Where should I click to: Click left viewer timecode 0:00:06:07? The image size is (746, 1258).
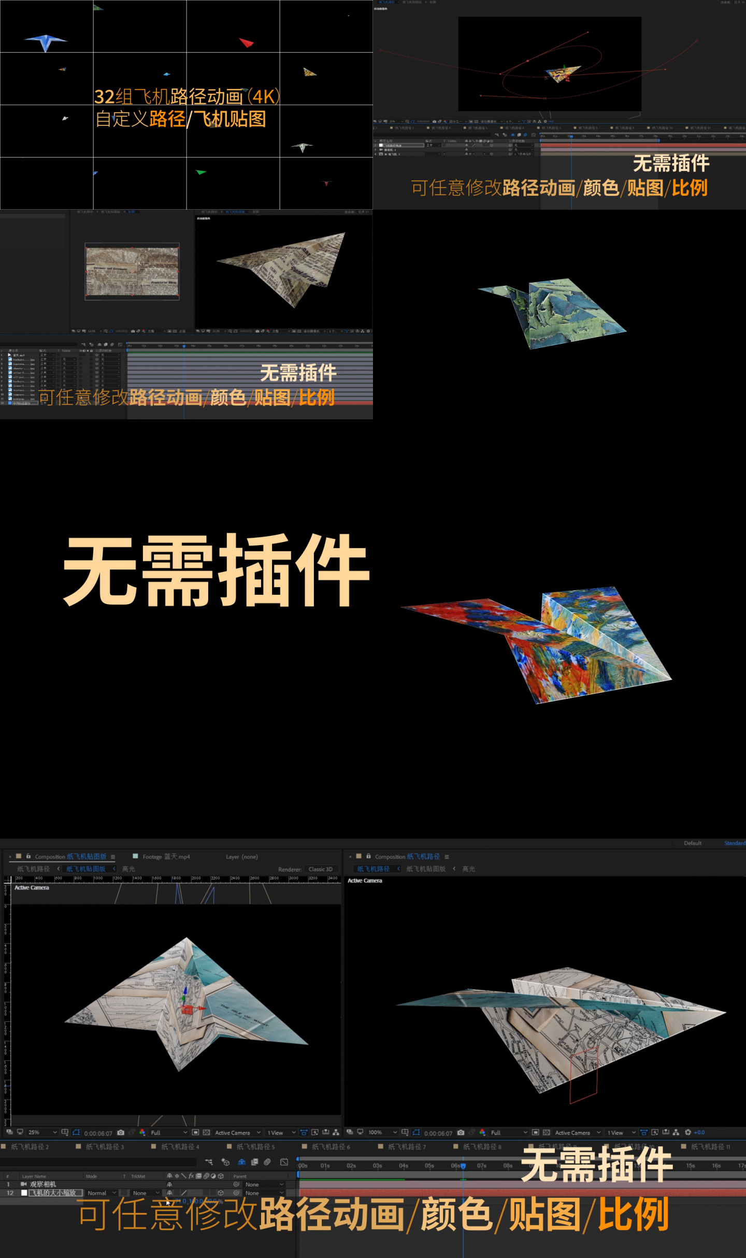pyautogui.click(x=98, y=1133)
